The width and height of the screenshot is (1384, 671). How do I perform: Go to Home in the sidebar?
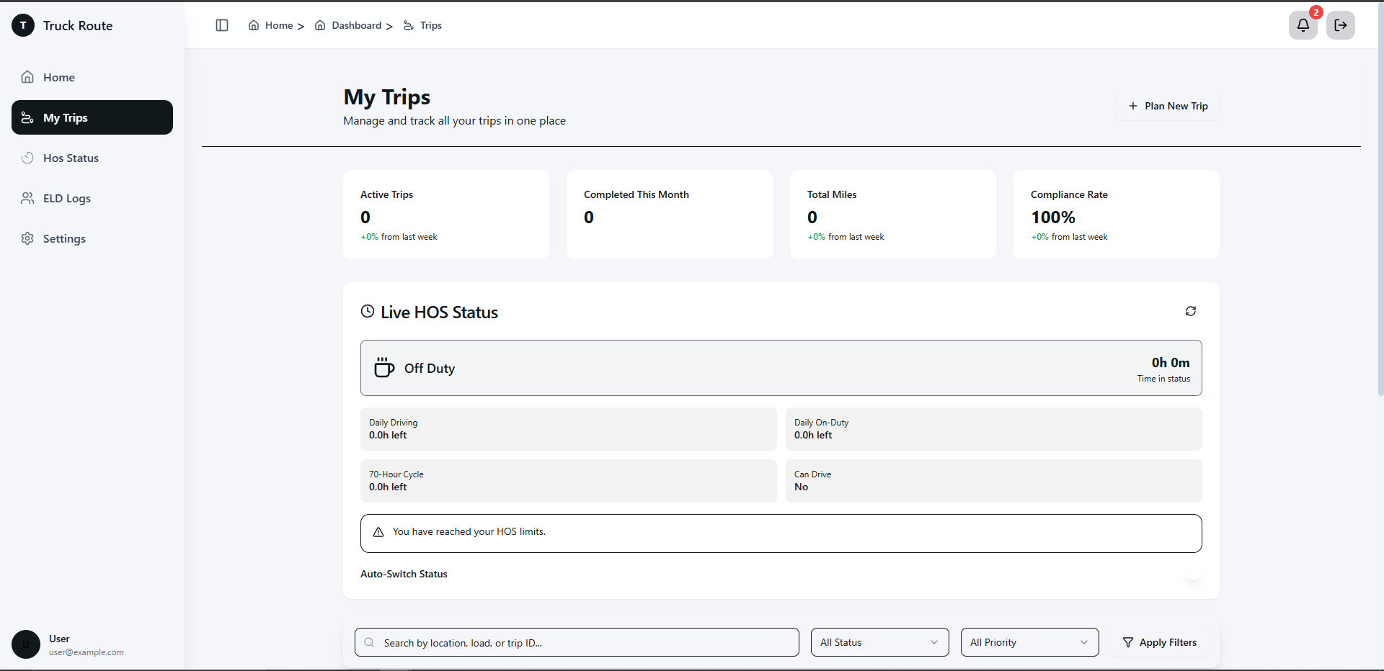92,77
